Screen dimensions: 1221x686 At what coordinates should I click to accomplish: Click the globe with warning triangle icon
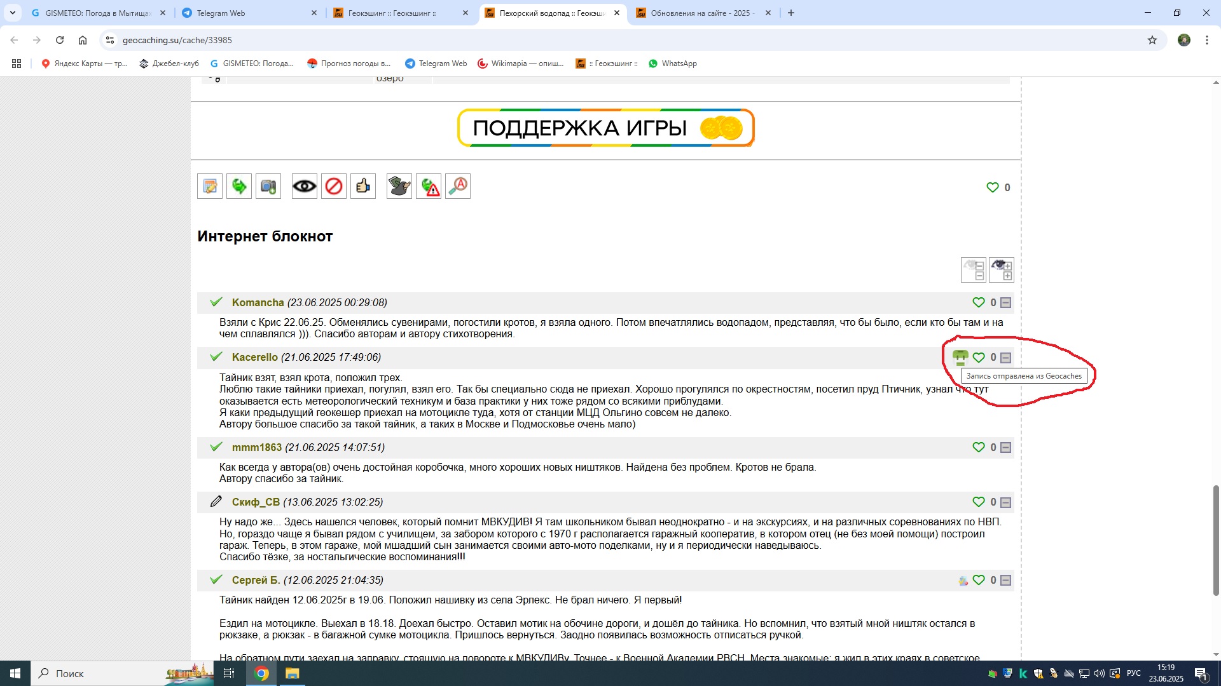[x=429, y=186]
